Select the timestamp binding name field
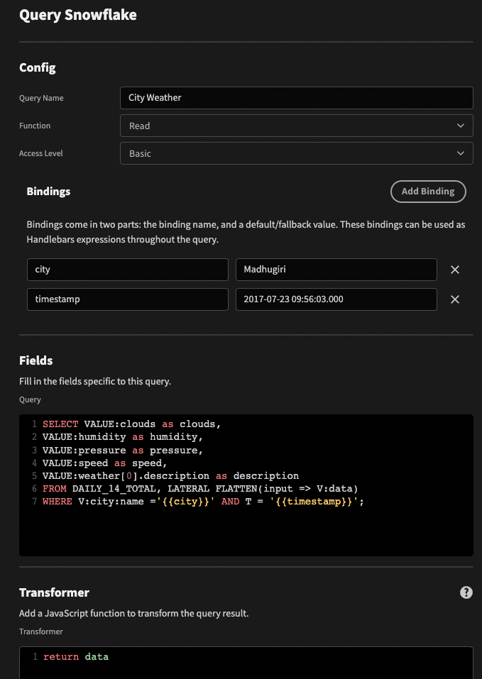 [x=127, y=299]
